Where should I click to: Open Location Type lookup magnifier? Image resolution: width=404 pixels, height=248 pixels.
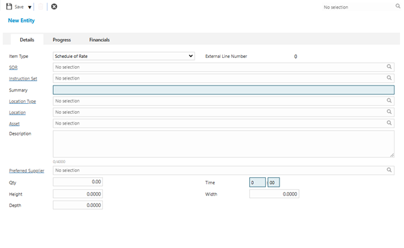[x=389, y=100]
